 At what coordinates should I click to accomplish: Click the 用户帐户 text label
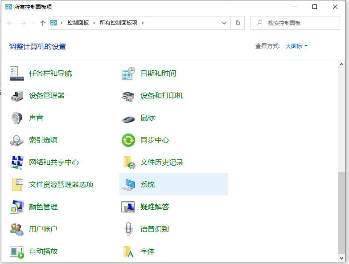(43, 229)
